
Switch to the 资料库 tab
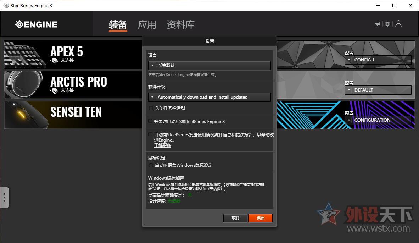181,24
